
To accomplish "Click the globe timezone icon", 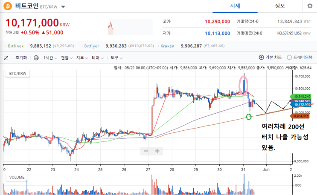I will coord(36,58).
